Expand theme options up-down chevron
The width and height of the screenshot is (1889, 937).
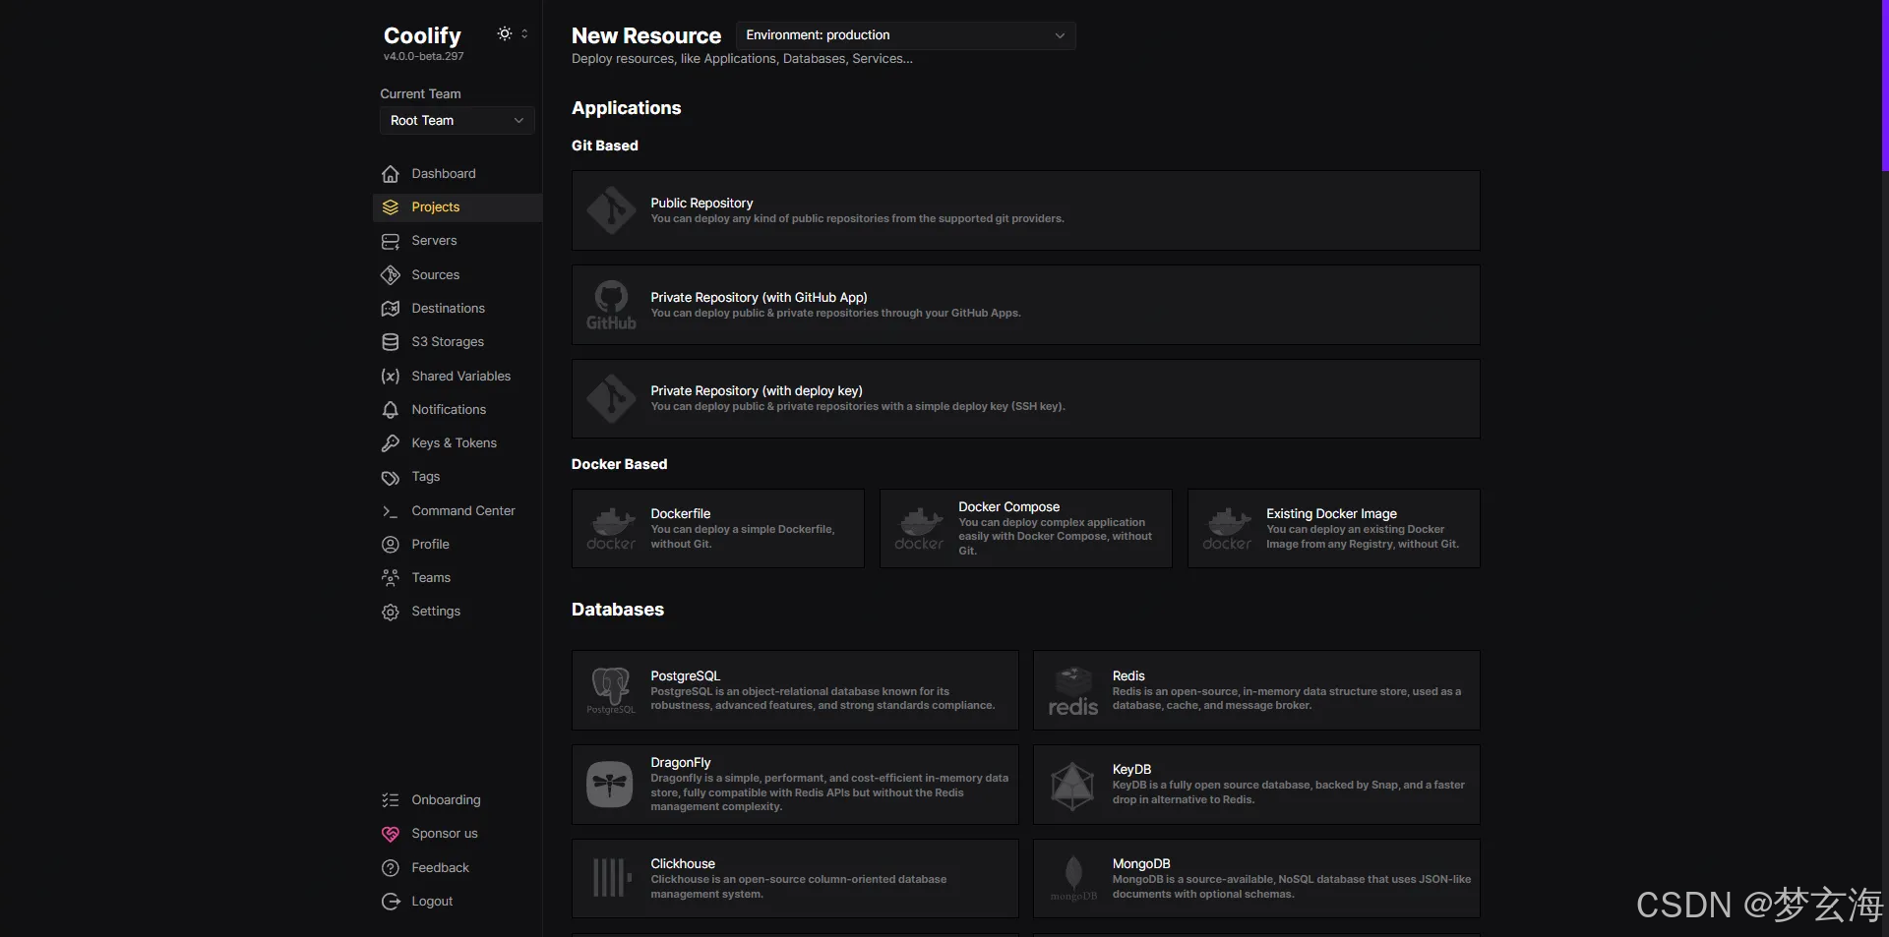(524, 33)
